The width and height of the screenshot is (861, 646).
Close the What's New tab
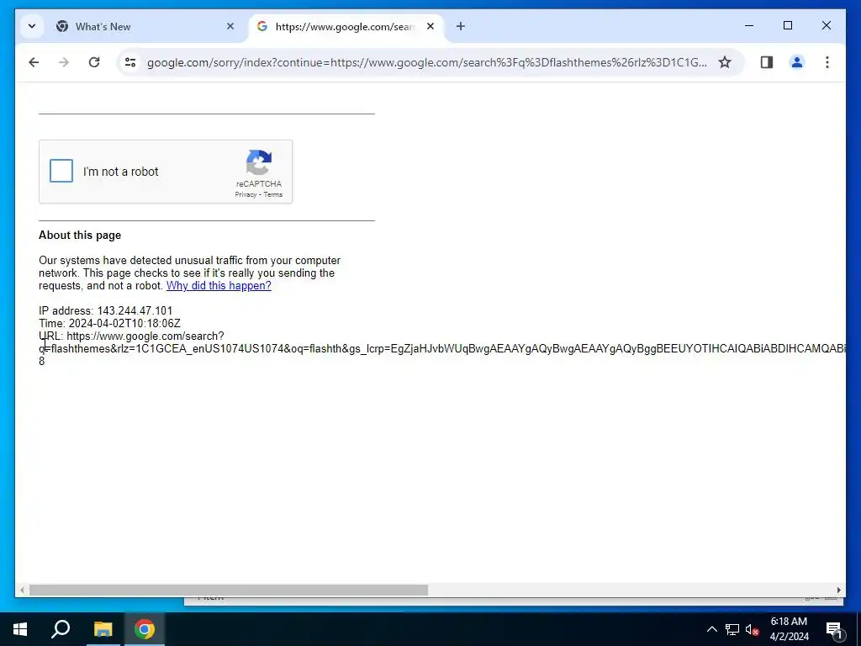(230, 26)
